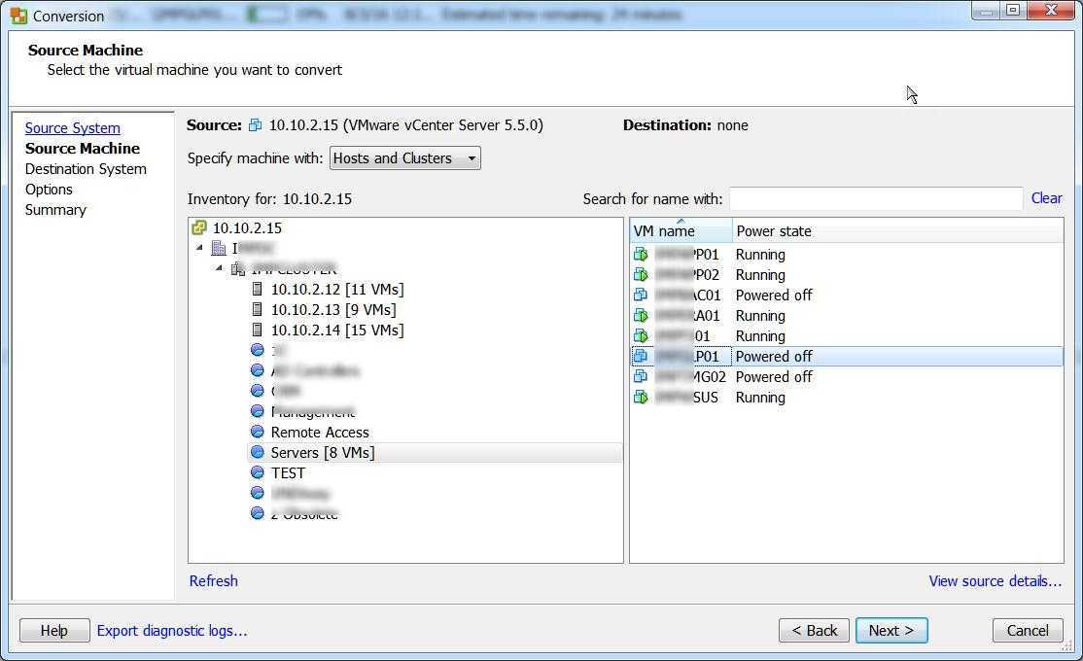Open Help
Viewport: 1083px width, 661px height.
pyautogui.click(x=53, y=630)
